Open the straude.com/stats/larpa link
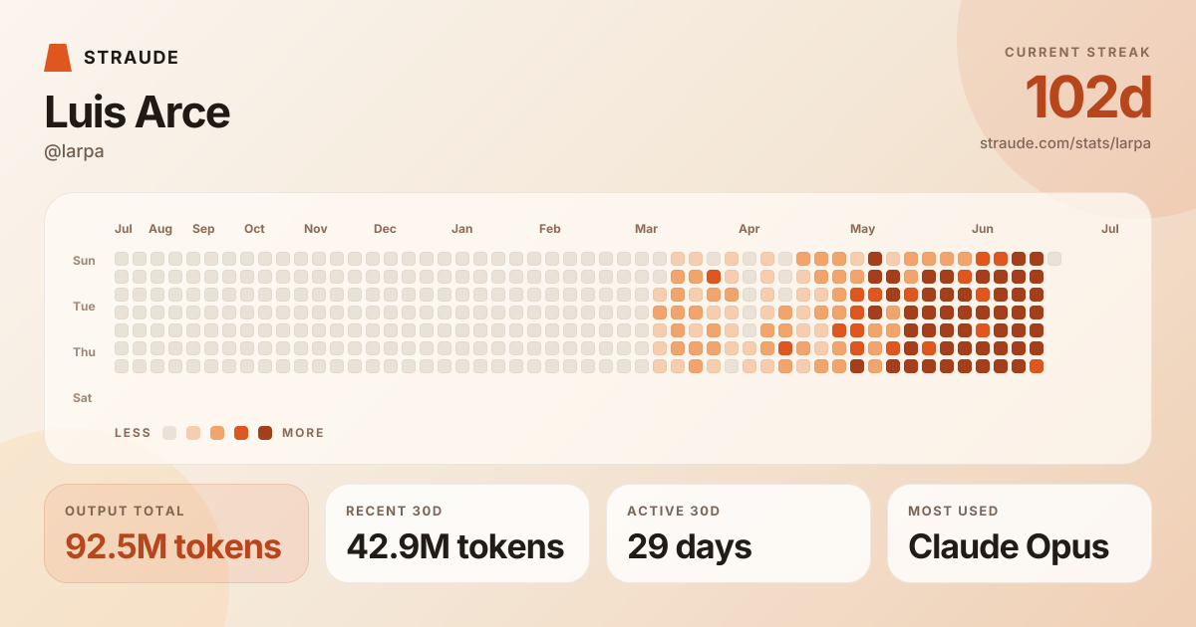The height and width of the screenshot is (627, 1196). 1065,143
